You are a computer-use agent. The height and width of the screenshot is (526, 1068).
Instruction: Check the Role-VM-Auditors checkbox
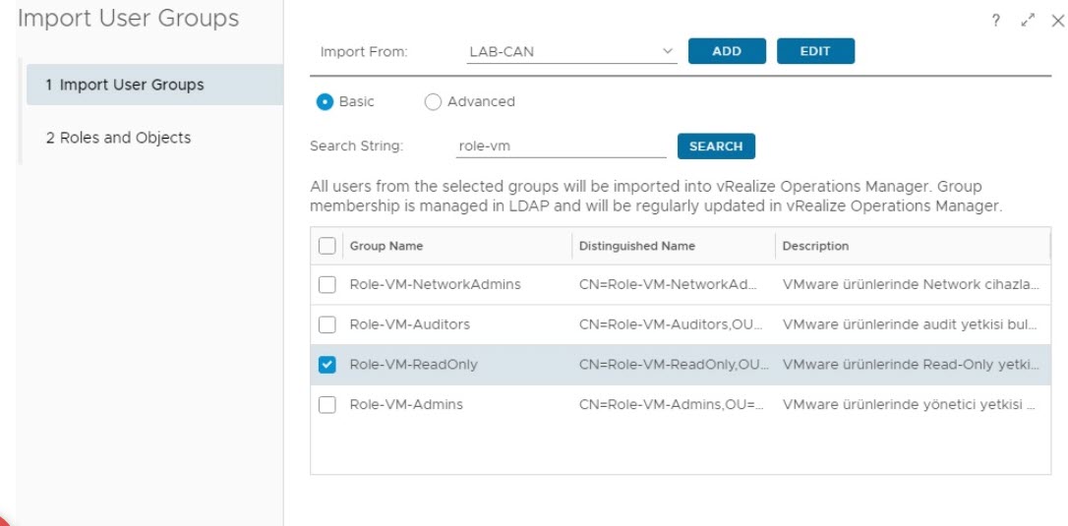(x=327, y=324)
